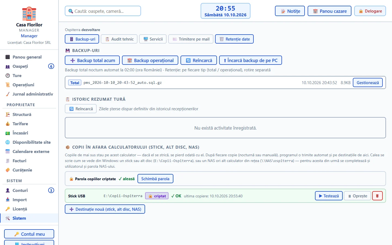
Task: Click Gestionează for the auto backup file
Action: pyautogui.click(x=368, y=82)
